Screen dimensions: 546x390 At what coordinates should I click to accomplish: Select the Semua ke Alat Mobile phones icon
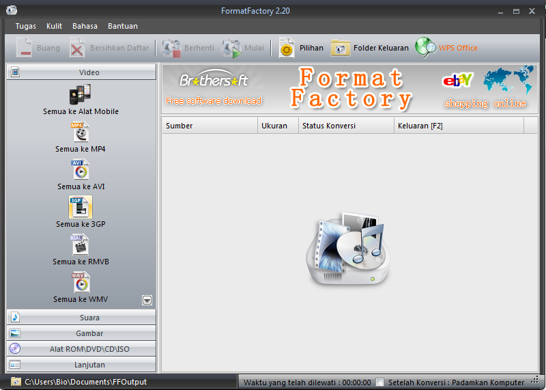tap(80, 94)
